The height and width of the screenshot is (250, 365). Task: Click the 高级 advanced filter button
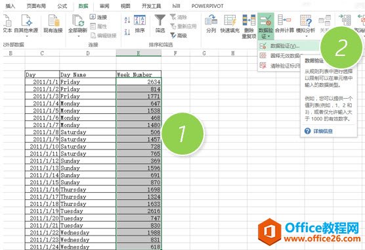179,36
